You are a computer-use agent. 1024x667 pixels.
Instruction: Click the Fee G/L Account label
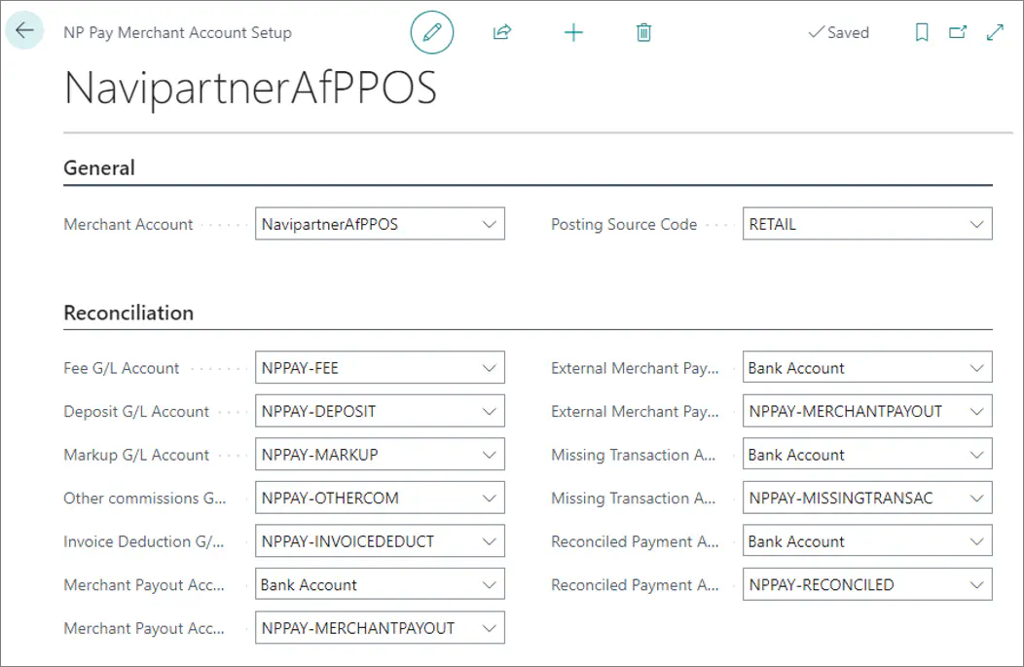122,368
